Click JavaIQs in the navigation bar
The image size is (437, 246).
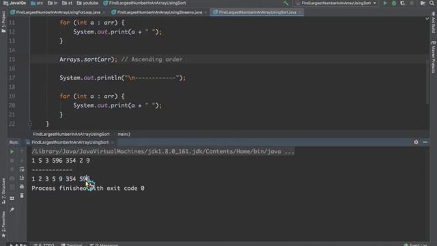coord(14,3)
